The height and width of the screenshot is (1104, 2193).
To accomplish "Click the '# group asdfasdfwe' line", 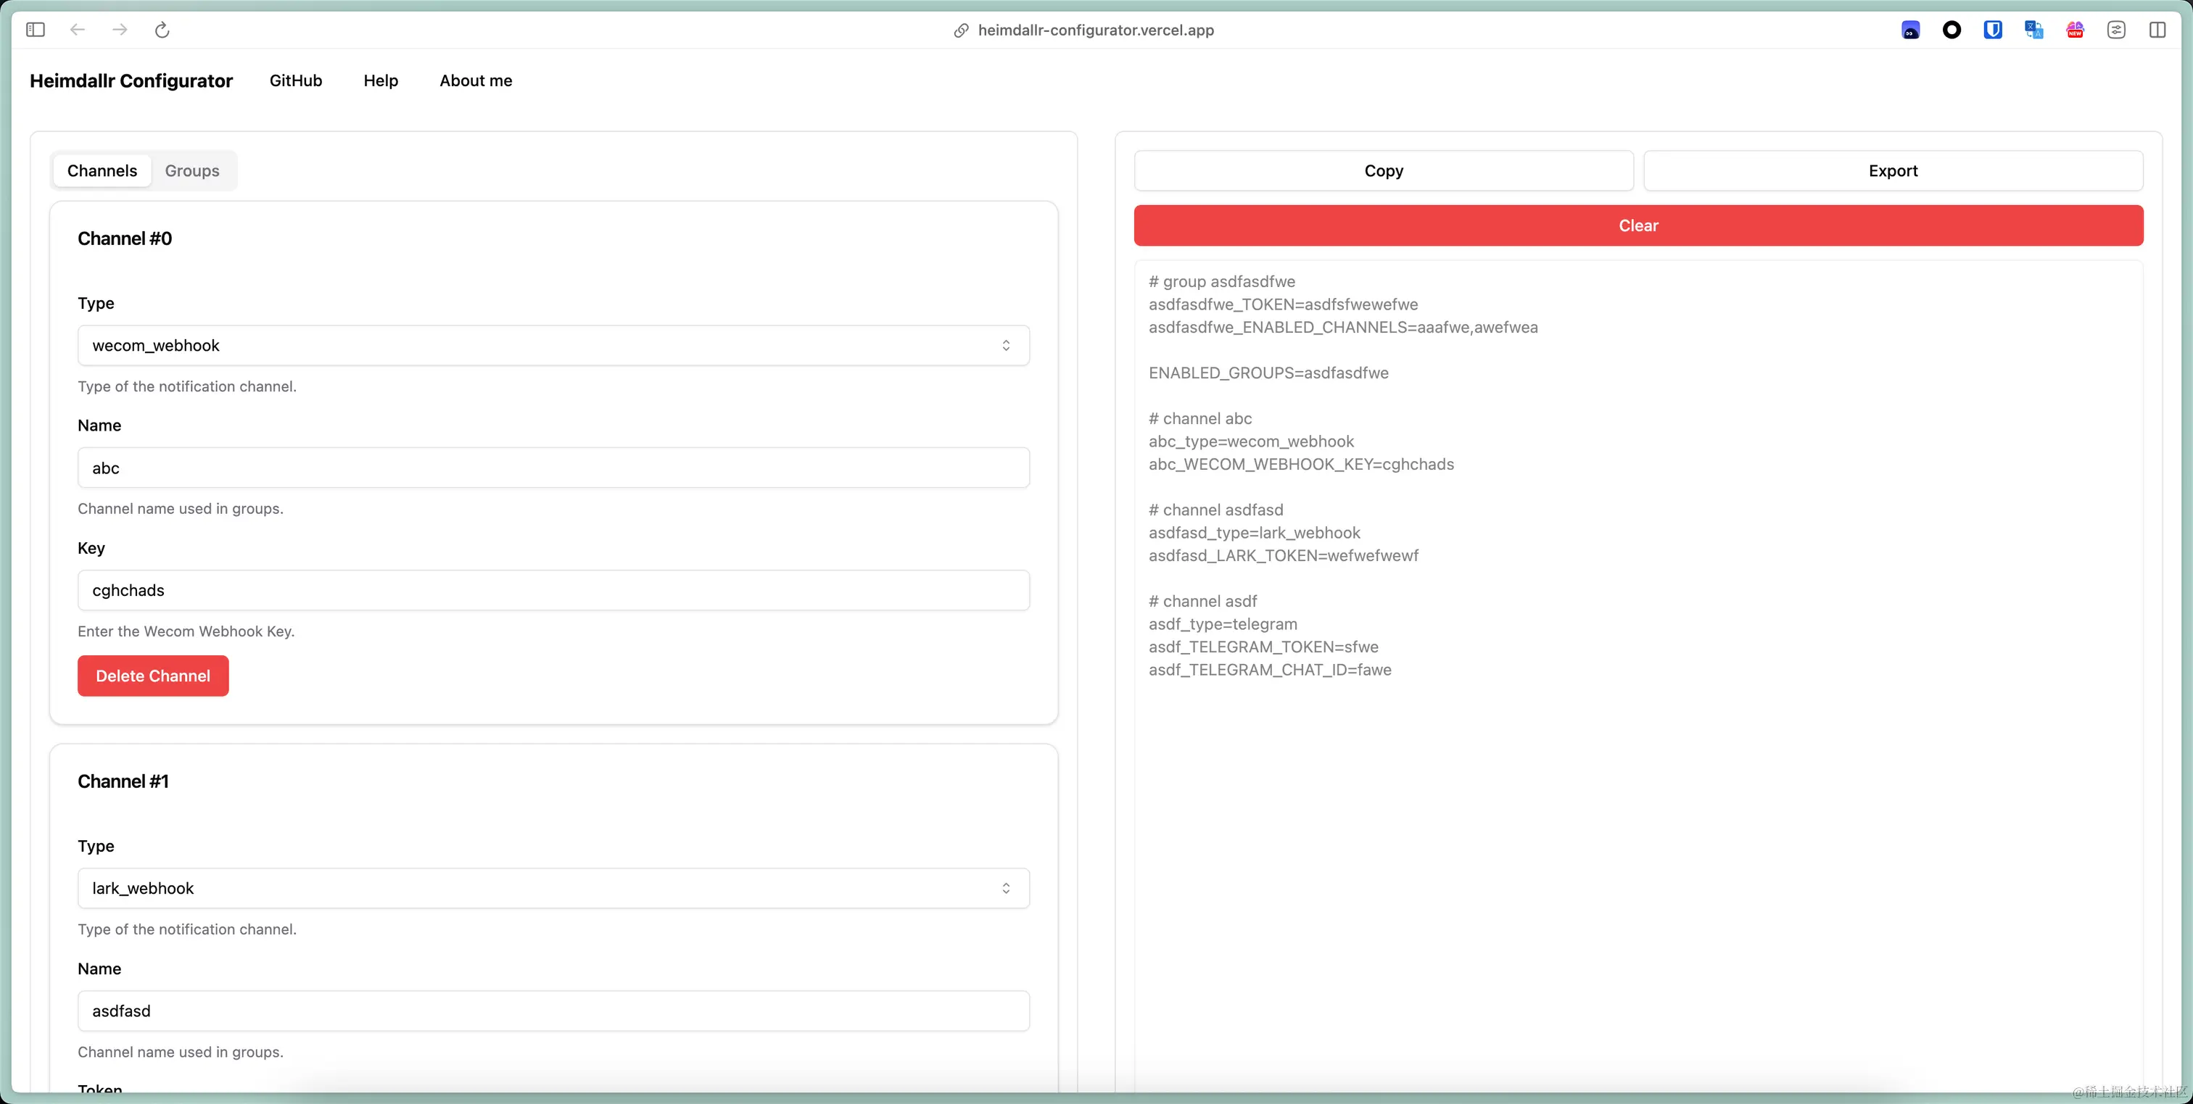I will point(1222,282).
